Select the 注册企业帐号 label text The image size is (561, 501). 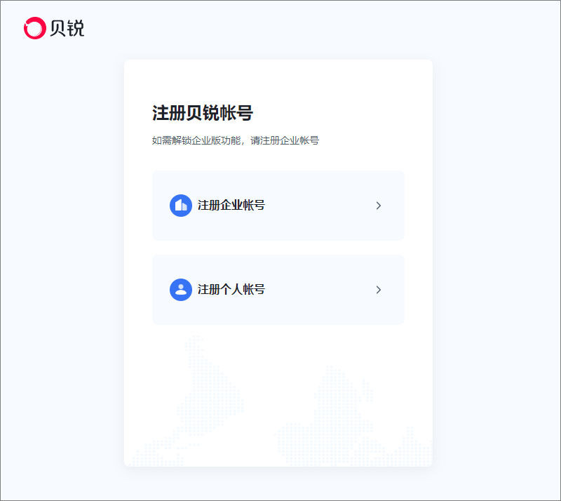pos(231,206)
